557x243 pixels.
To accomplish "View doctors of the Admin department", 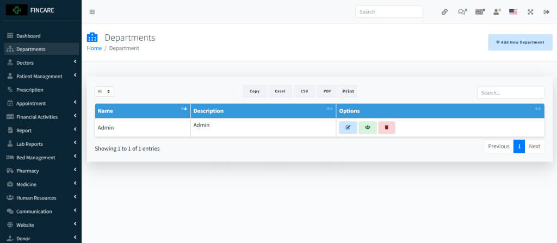I will point(367,128).
